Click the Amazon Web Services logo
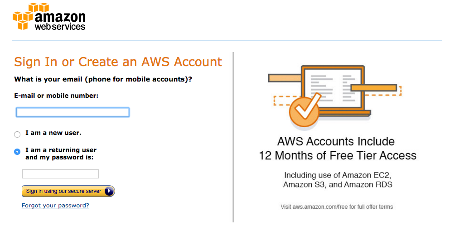 [x=49, y=17]
